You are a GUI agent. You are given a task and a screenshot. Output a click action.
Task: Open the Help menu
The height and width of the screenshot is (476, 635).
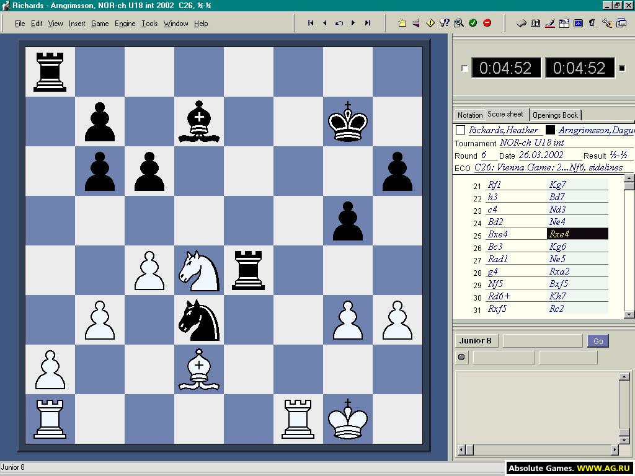(201, 24)
